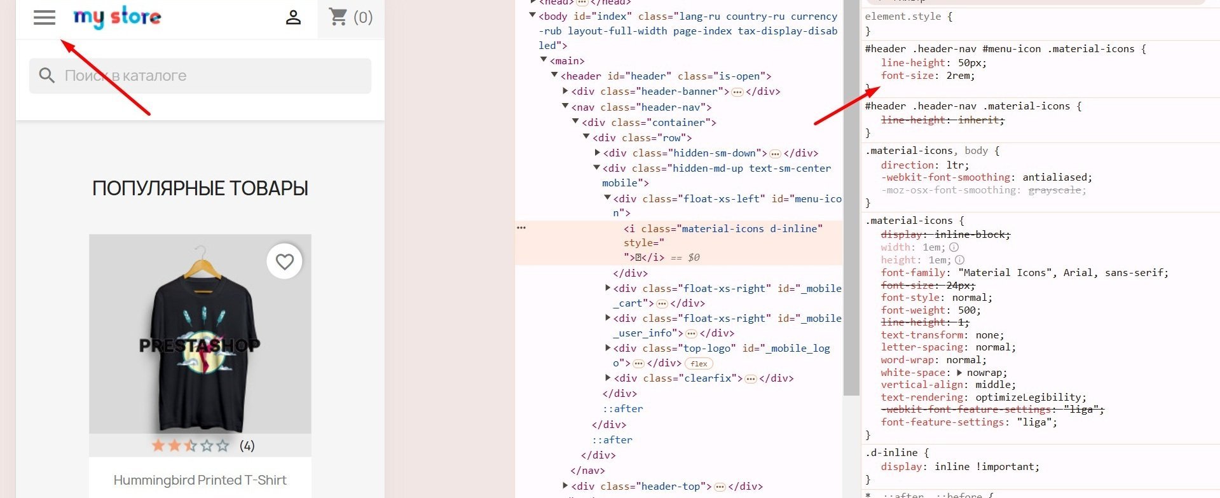Expand the header-banner div node
Image resolution: width=1220 pixels, height=498 pixels.
pos(565,91)
